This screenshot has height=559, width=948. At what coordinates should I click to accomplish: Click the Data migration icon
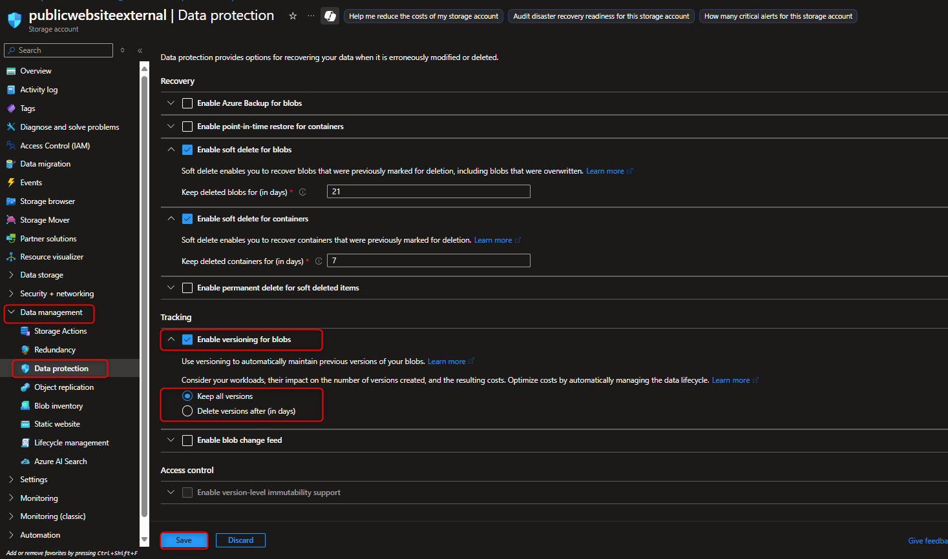[11, 164]
